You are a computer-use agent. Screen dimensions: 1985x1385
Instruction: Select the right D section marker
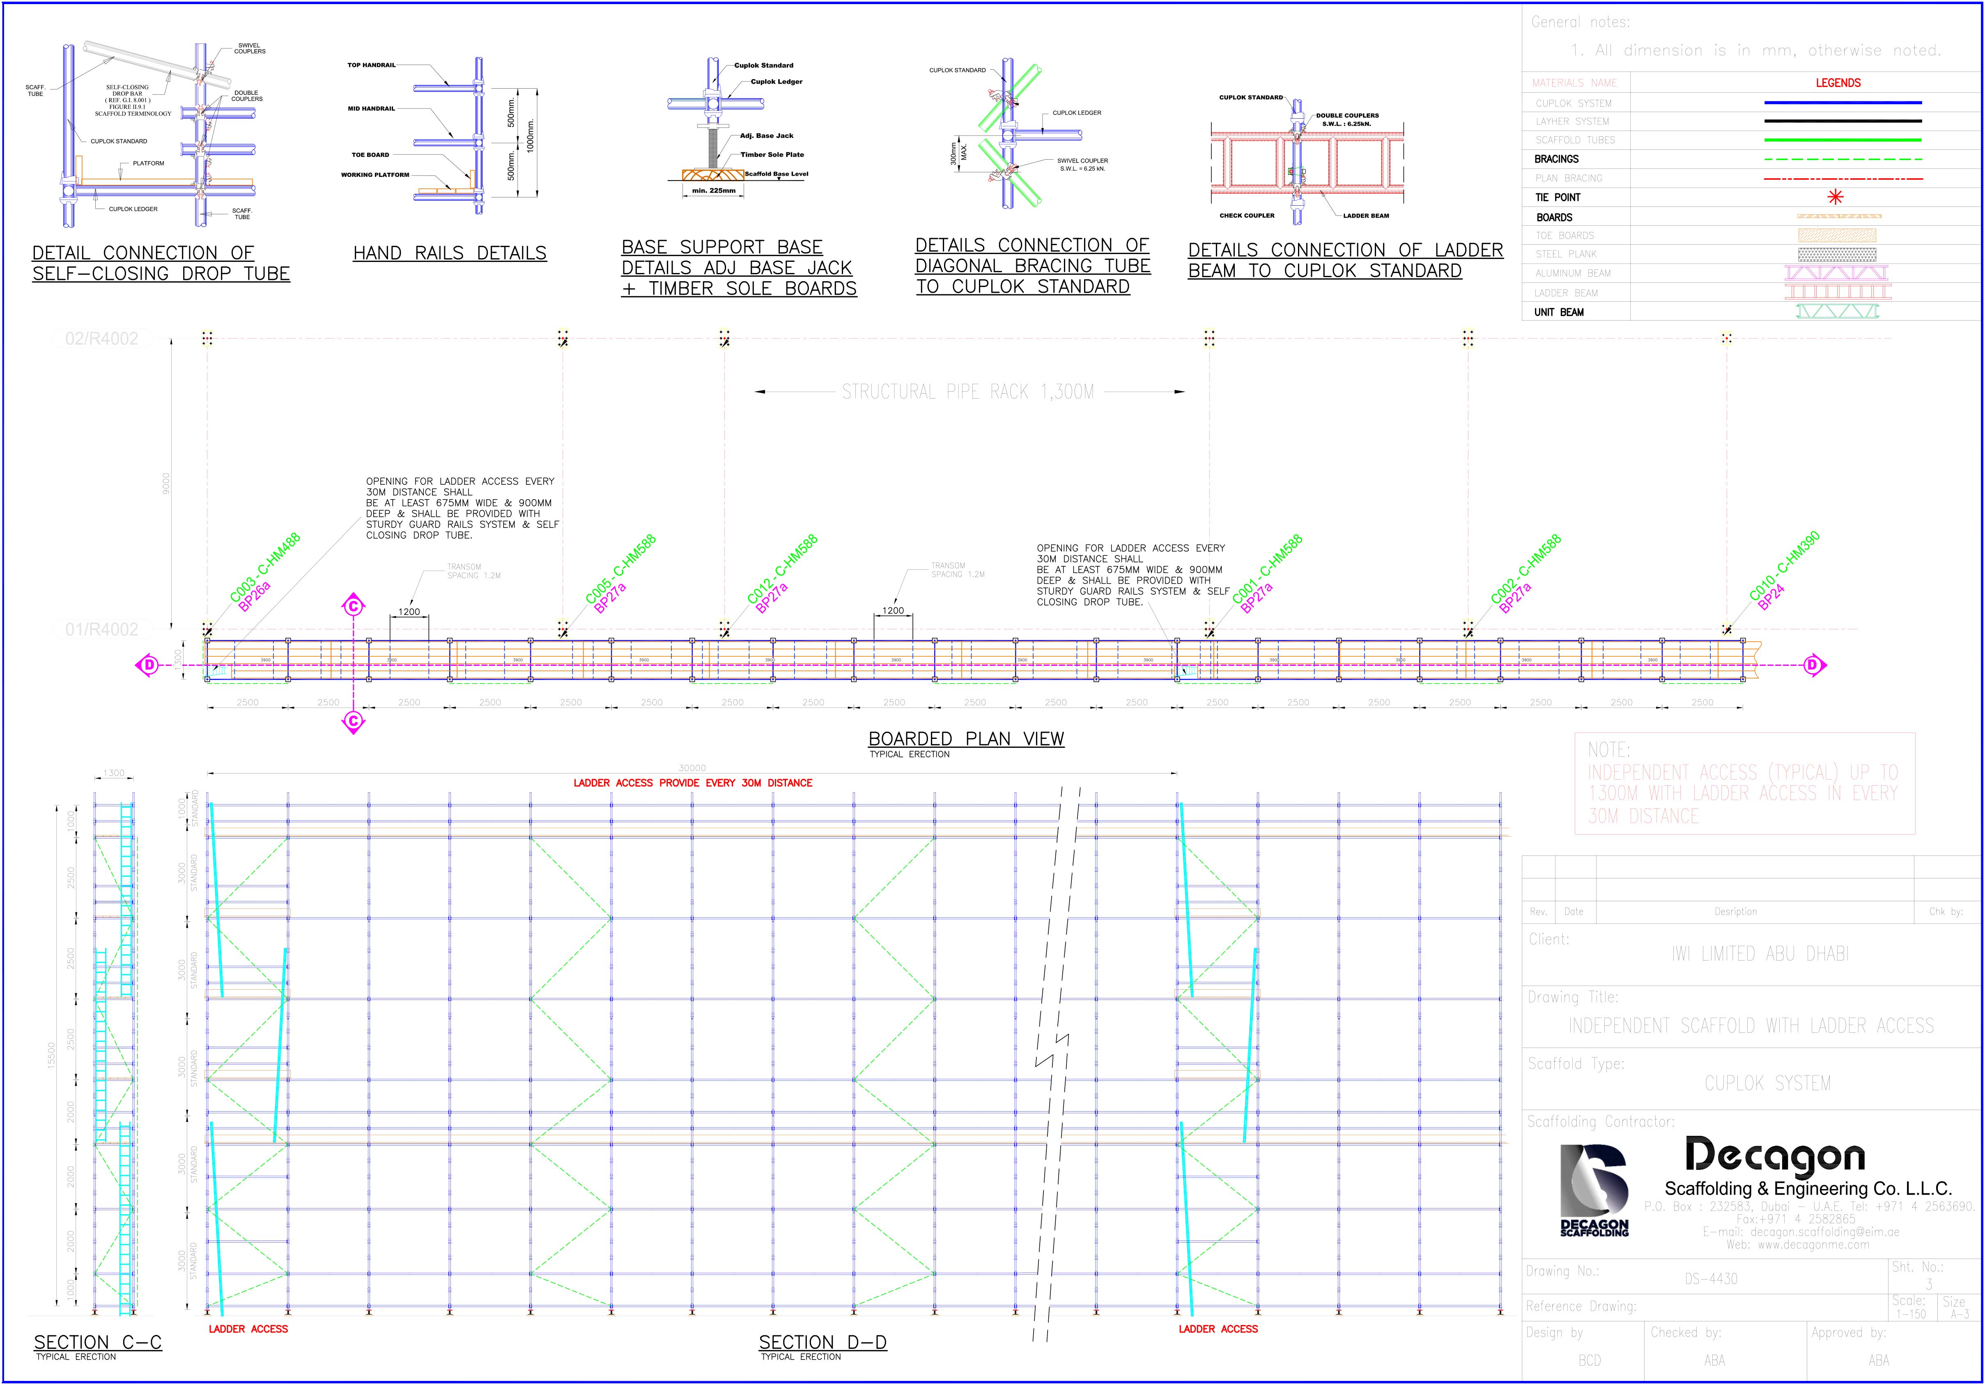1813,665
